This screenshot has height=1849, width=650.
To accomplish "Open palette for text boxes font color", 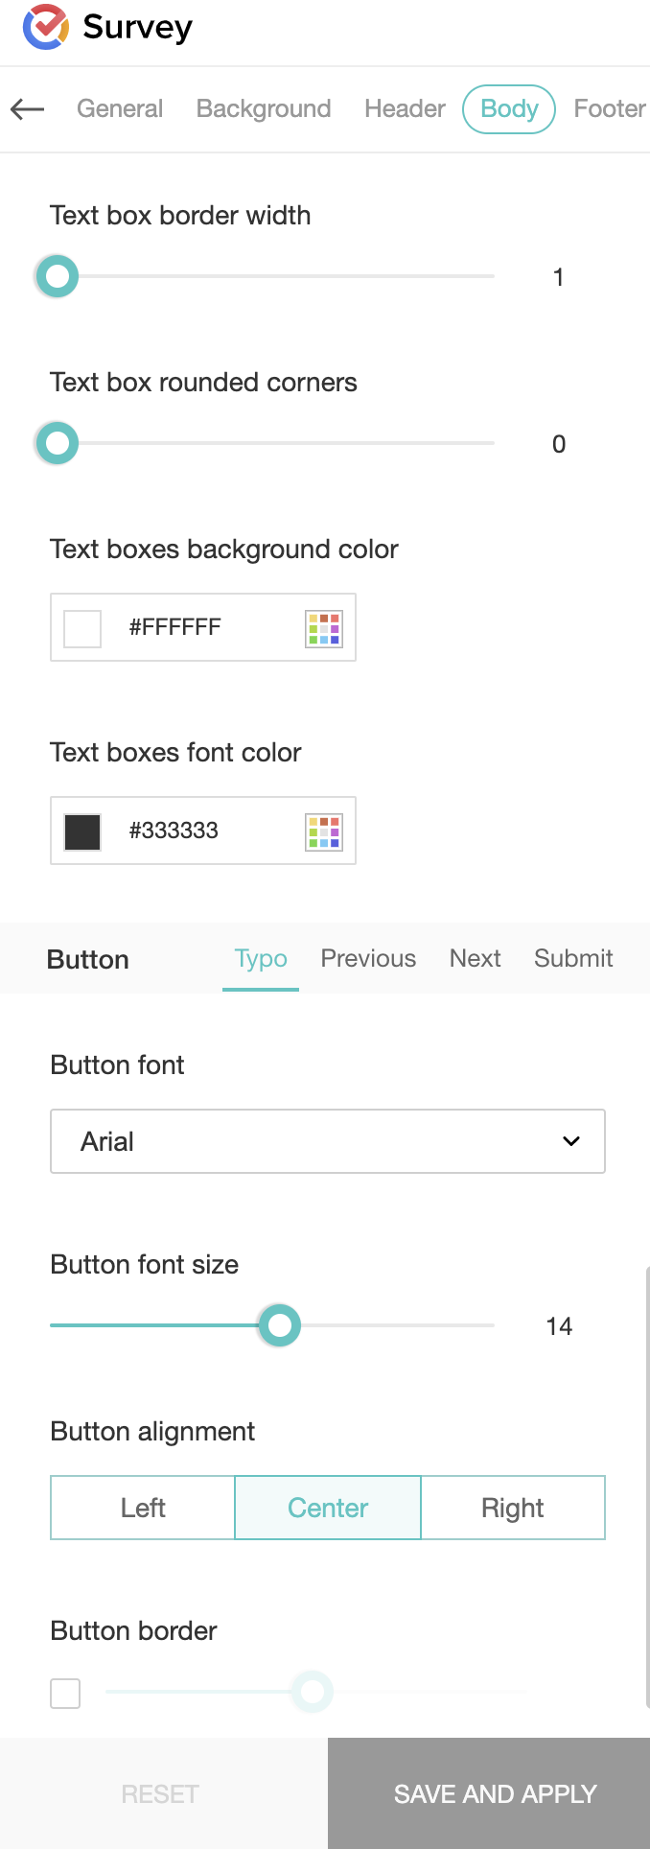I will 323,831.
